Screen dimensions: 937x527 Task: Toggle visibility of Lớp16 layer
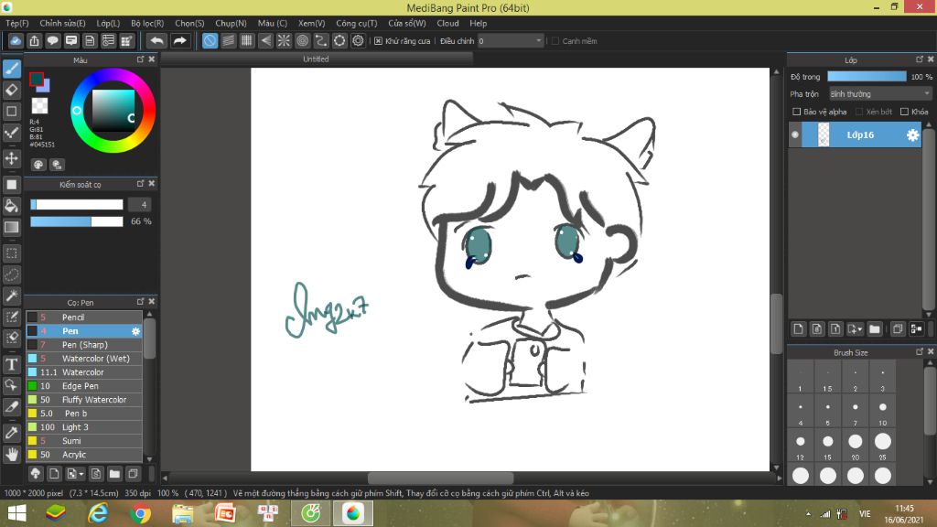click(x=795, y=135)
